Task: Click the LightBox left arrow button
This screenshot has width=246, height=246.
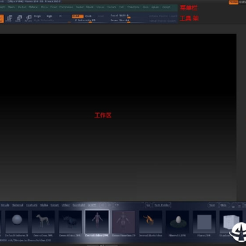Action: pyautogui.click(x=102, y=205)
